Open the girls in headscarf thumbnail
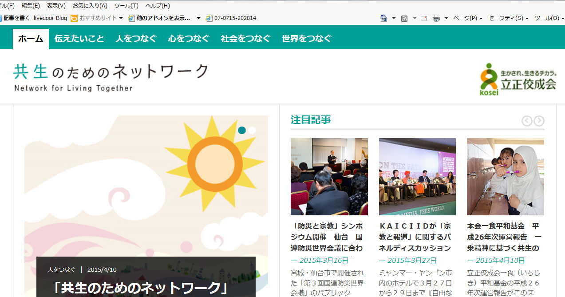Image resolution: width=565 pixels, height=297 pixels. coord(506,177)
